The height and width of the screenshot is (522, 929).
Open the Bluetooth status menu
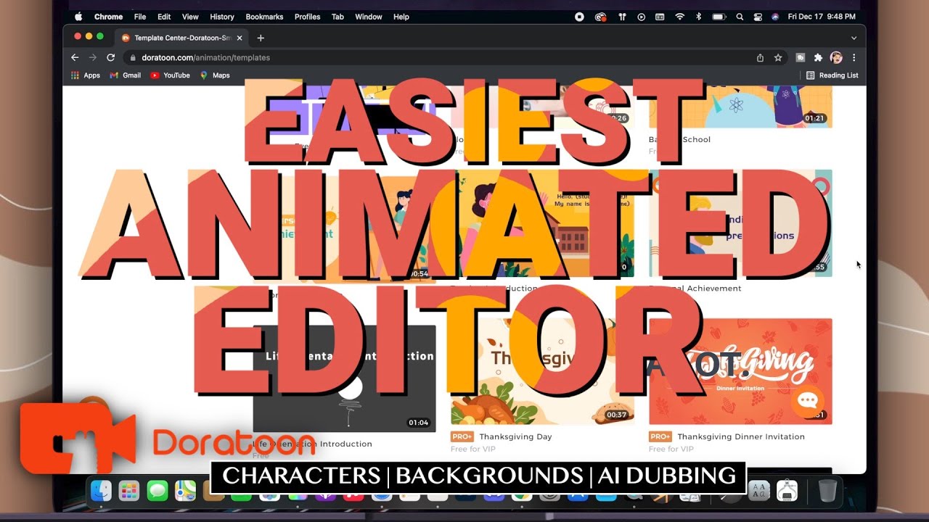tap(699, 17)
